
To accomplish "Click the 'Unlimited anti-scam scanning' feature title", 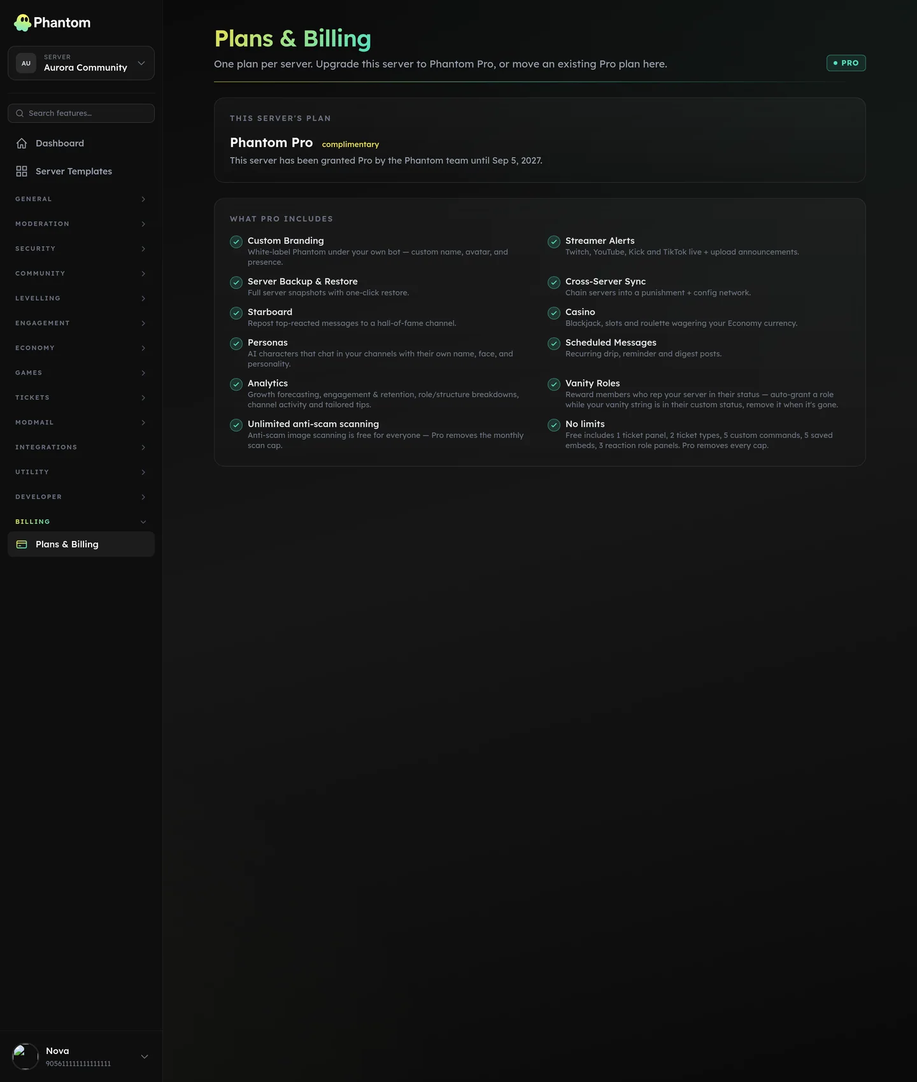I will coord(313,424).
